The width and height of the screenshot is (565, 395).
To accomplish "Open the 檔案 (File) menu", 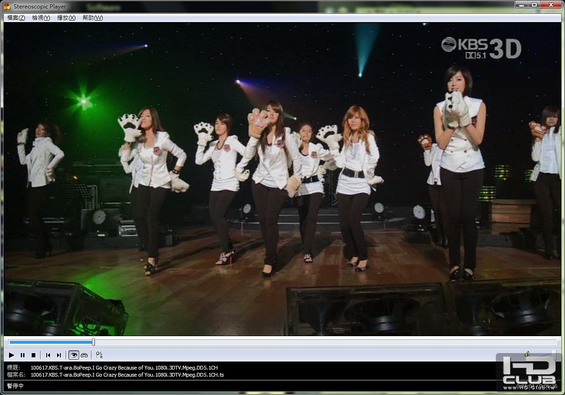I will coord(16,17).
